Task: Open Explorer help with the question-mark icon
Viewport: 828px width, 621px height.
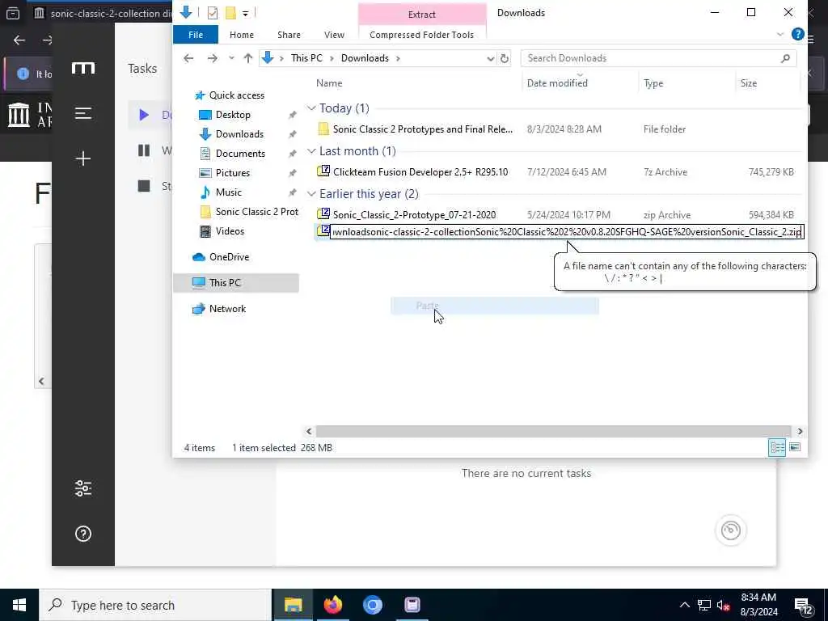Action: tap(797, 34)
